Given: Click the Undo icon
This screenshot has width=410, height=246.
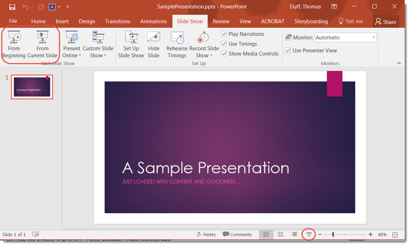Looking at the screenshot, I should click(x=25, y=7).
